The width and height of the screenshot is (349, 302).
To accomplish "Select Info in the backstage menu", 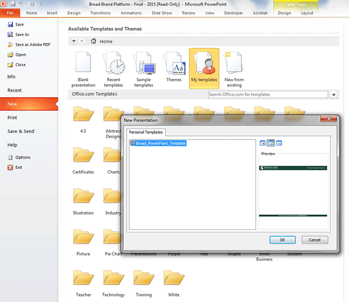I will 12,77.
